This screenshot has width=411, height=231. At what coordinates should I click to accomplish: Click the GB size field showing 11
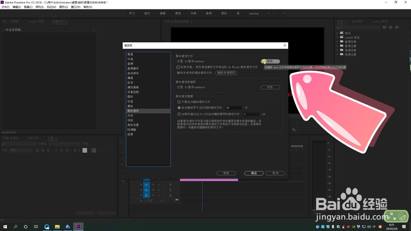tap(251, 114)
